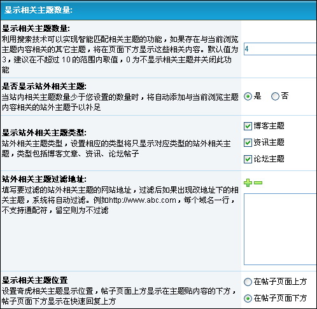Click the 论坛主题 label text
Screen dimensions: 317x309
(x=269, y=159)
